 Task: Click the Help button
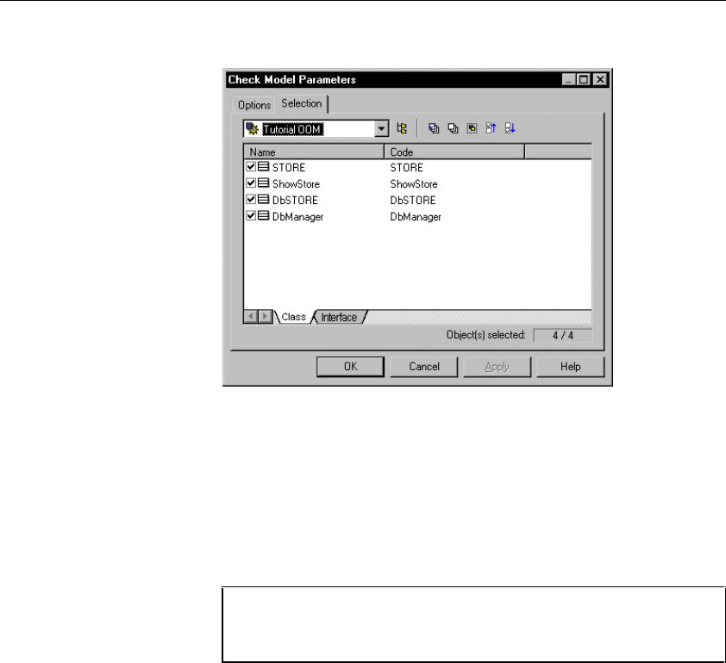pyautogui.click(x=571, y=367)
